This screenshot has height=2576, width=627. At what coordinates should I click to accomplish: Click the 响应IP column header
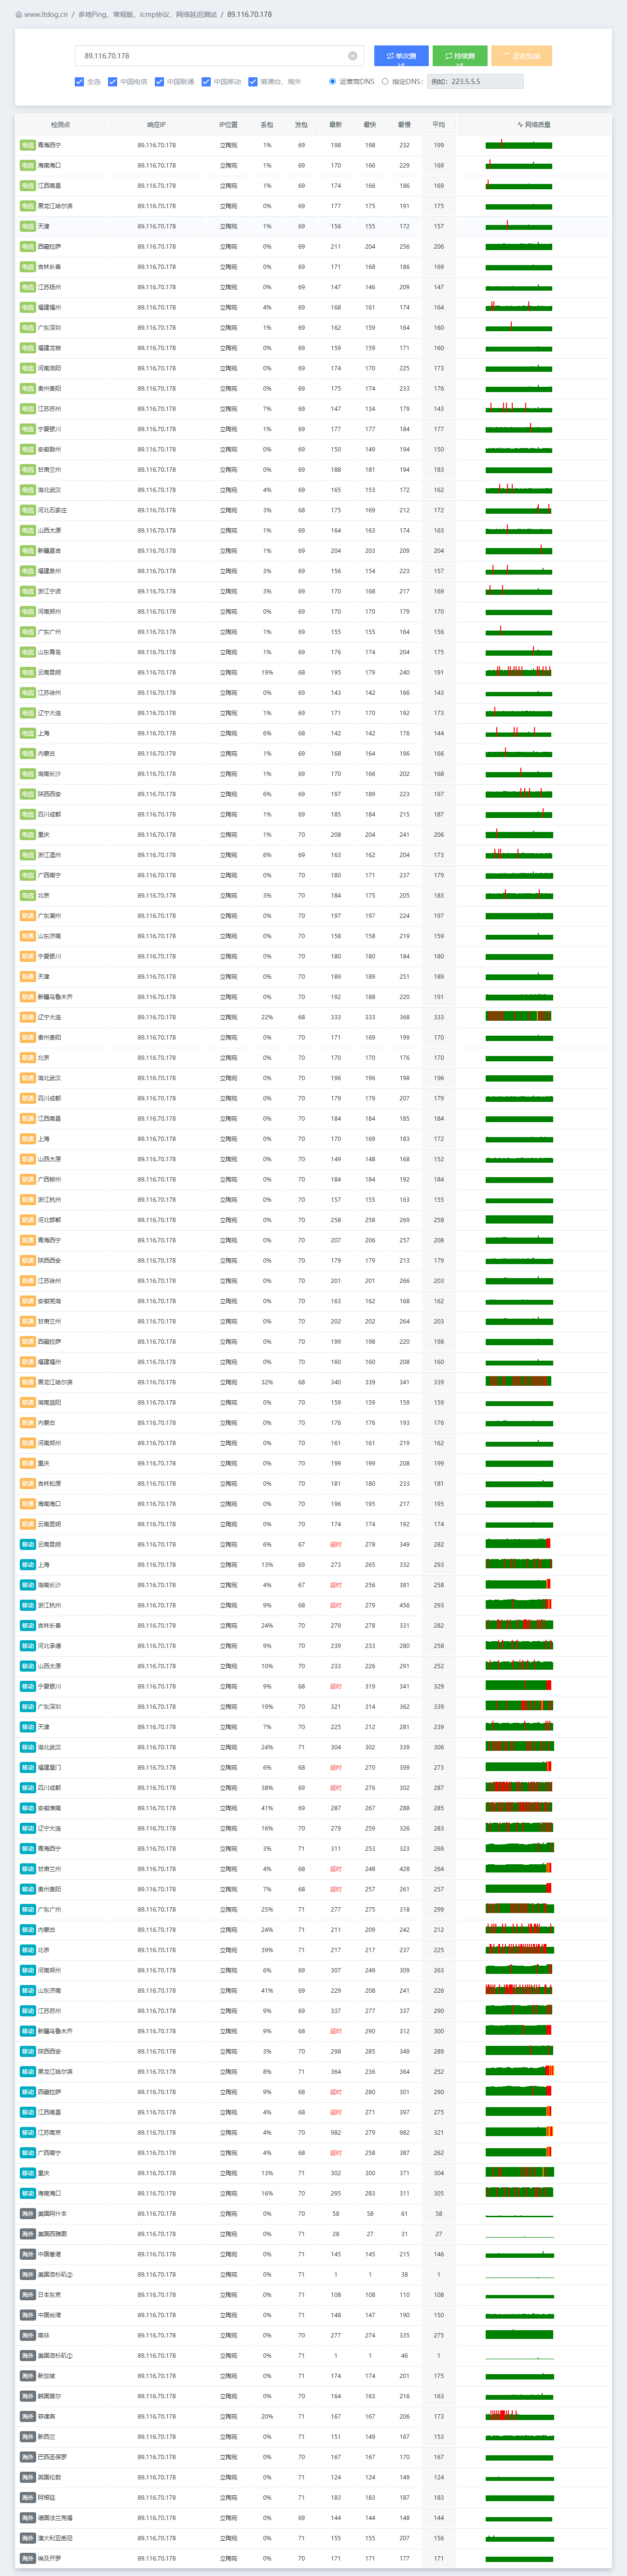(157, 125)
